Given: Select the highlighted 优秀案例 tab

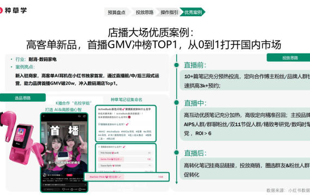Looking at the screenshot, I should coord(193,12).
